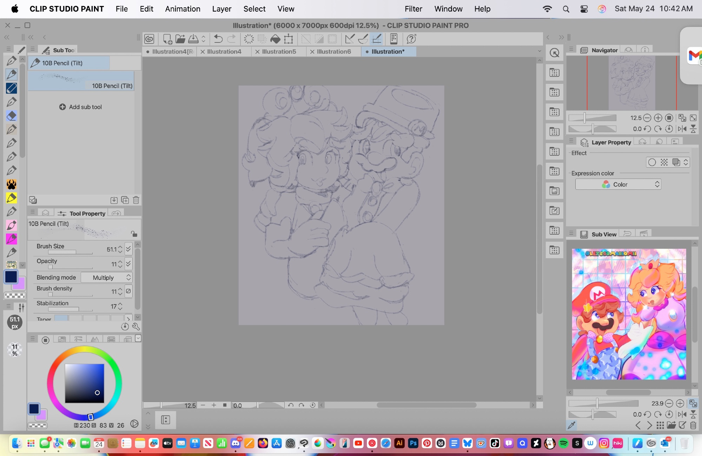This screenshot has height=456, width=702.
Task: Open Quick Access search icon on right dock
Action: (555, 53)
